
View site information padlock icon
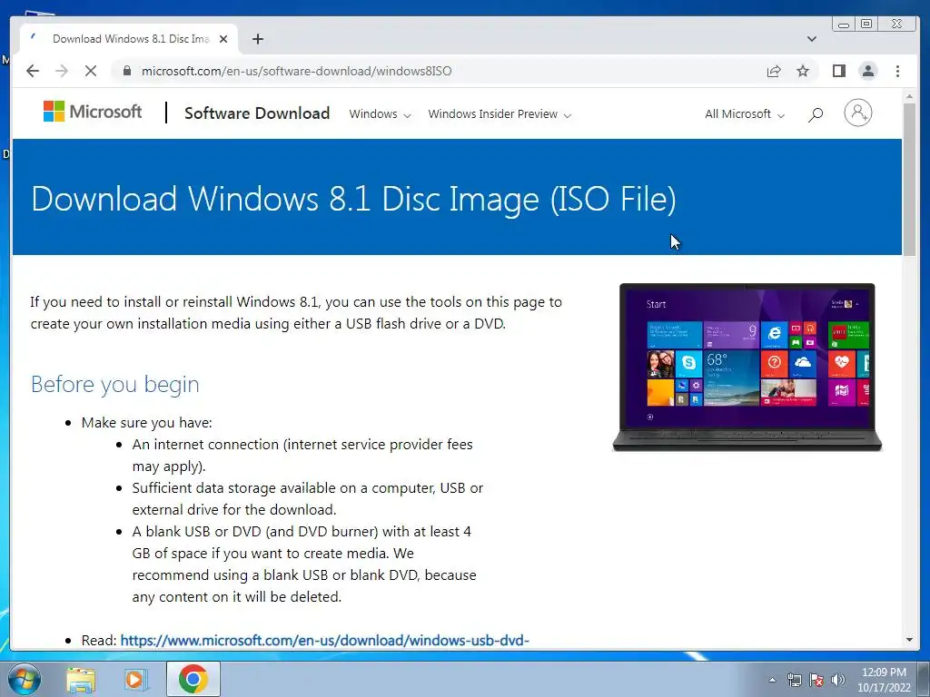point(126,71)
